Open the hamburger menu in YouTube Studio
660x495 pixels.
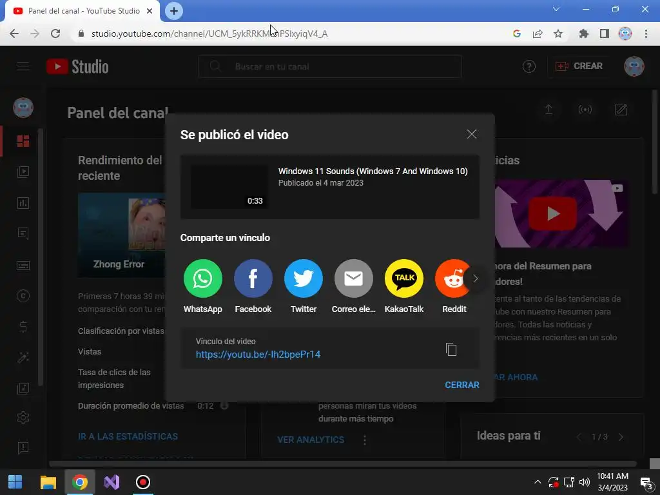[x=23, y=66]
